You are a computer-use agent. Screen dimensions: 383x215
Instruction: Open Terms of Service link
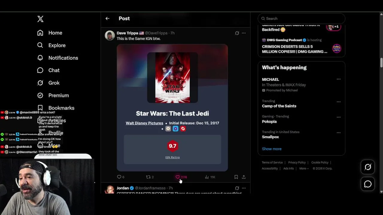pyautogui.click(x=272, y=162)
